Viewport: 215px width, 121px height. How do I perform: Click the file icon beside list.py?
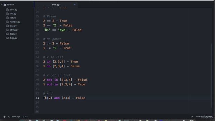[7, 18]
